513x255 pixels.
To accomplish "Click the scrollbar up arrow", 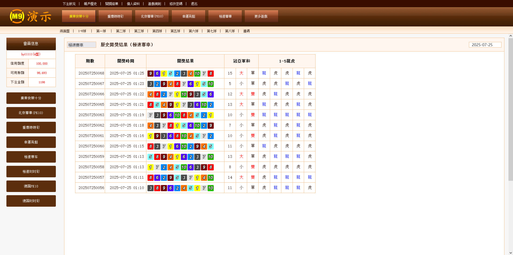I will coord(511,36).
